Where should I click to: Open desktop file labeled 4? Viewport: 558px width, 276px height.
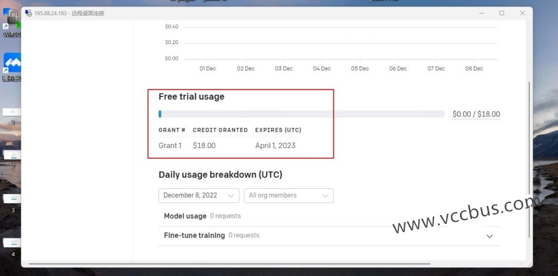[12, 243]
